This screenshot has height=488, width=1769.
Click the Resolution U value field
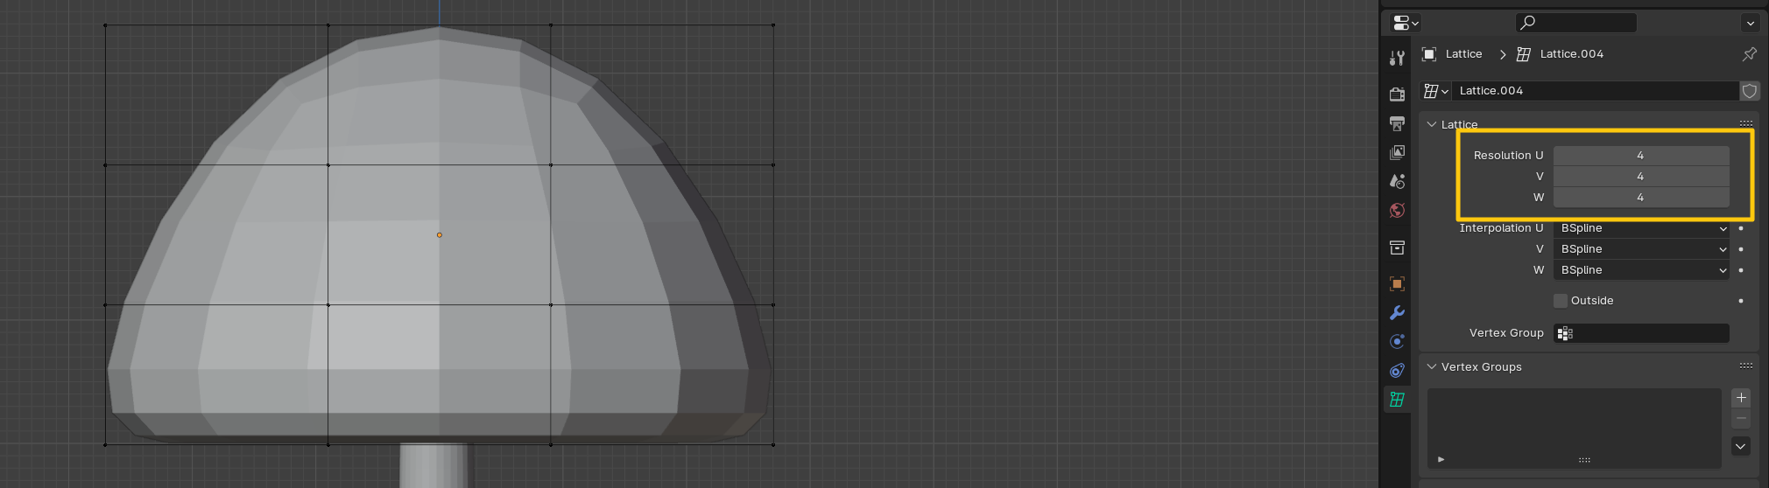tap(1641, 155)
